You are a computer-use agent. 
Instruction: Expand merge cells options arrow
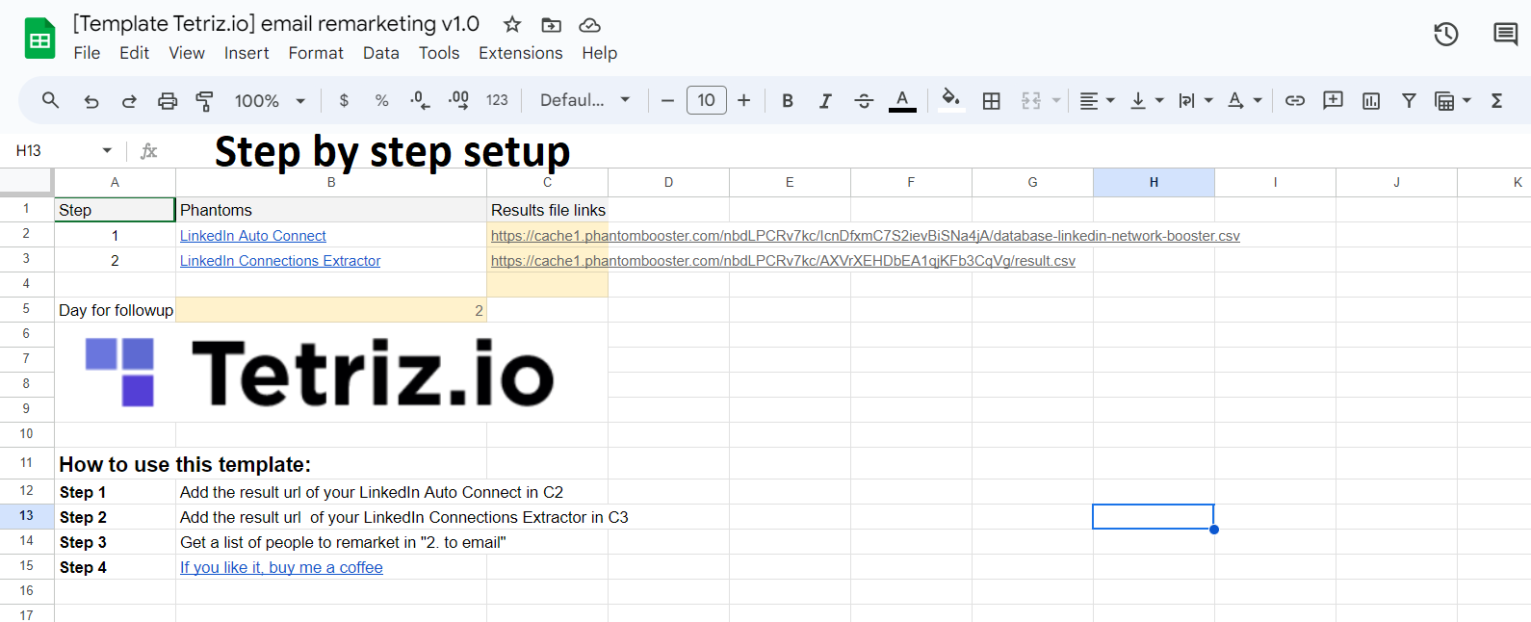pyautogui.click(x=1056, y=100)
